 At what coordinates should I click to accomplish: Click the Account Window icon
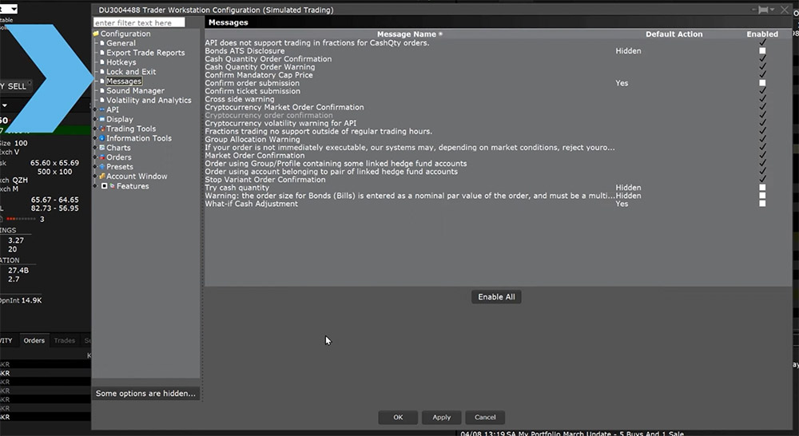click(101, 177)
